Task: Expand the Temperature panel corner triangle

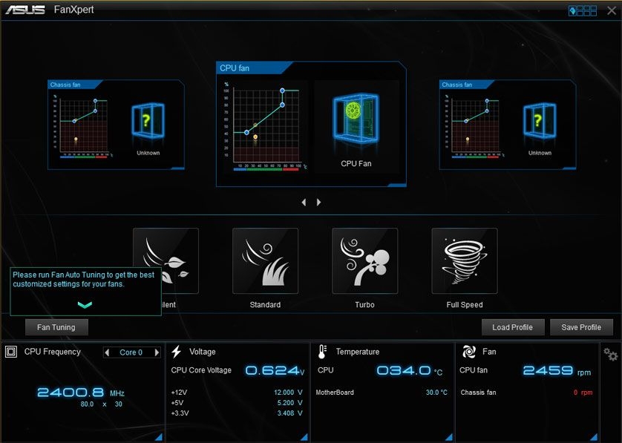Action: click(448, 437)
